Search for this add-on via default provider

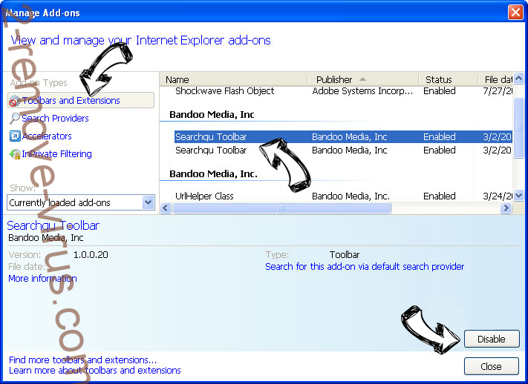coord(365,266)
